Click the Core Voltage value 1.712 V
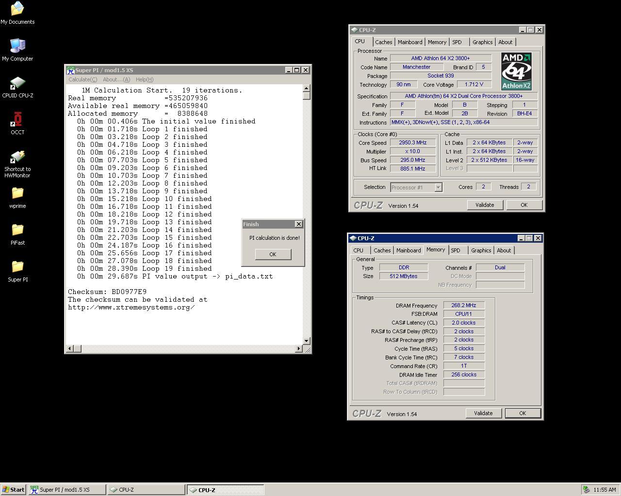The height and width of the screenshot is (496, 621). 474,84
